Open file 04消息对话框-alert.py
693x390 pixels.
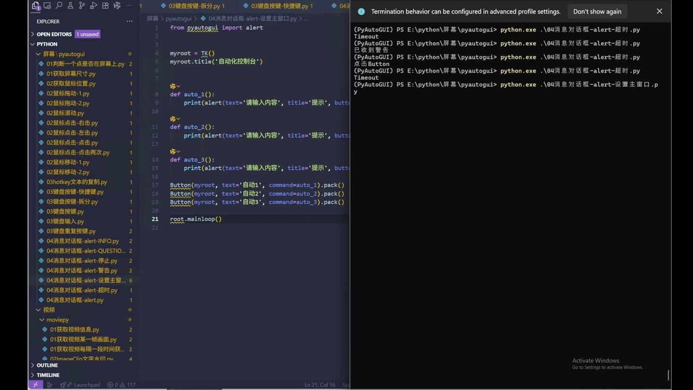pyautogui.click(x=75, y=300)
